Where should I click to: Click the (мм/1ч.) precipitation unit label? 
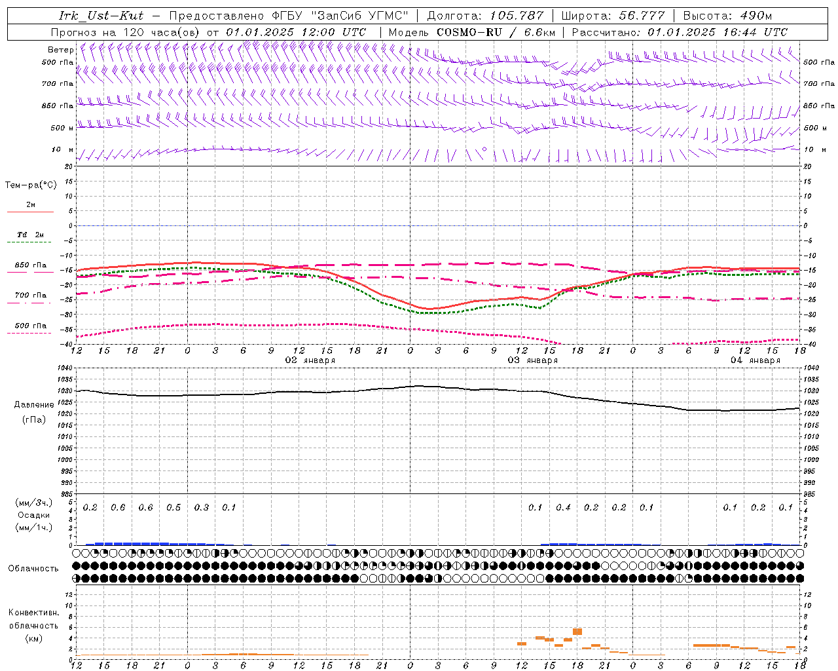(33, 527)
